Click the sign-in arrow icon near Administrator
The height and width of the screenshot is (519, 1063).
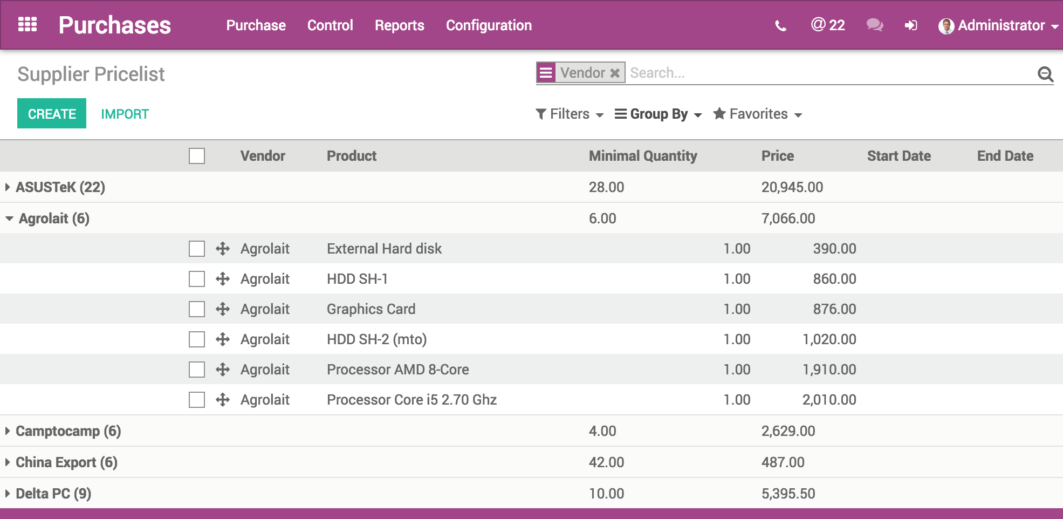pyautogui.click(x=911, y=25)
